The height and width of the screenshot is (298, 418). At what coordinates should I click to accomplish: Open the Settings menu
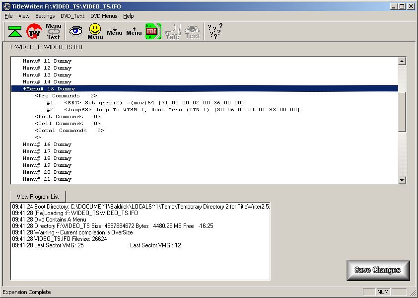coord(45,16)
